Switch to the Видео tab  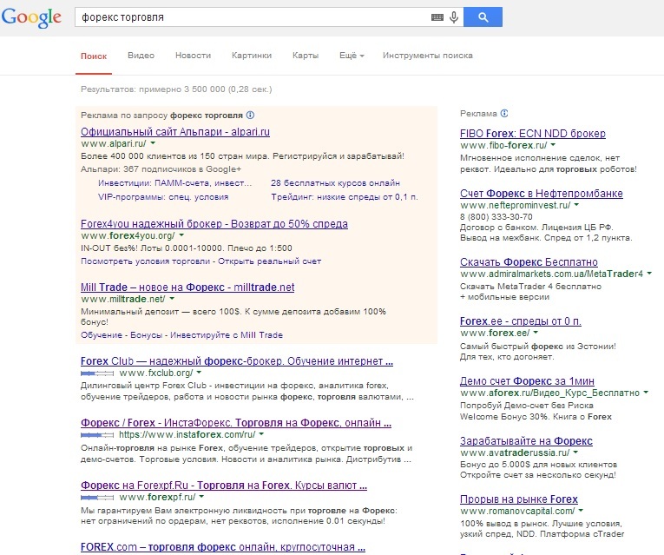point(141,56)
